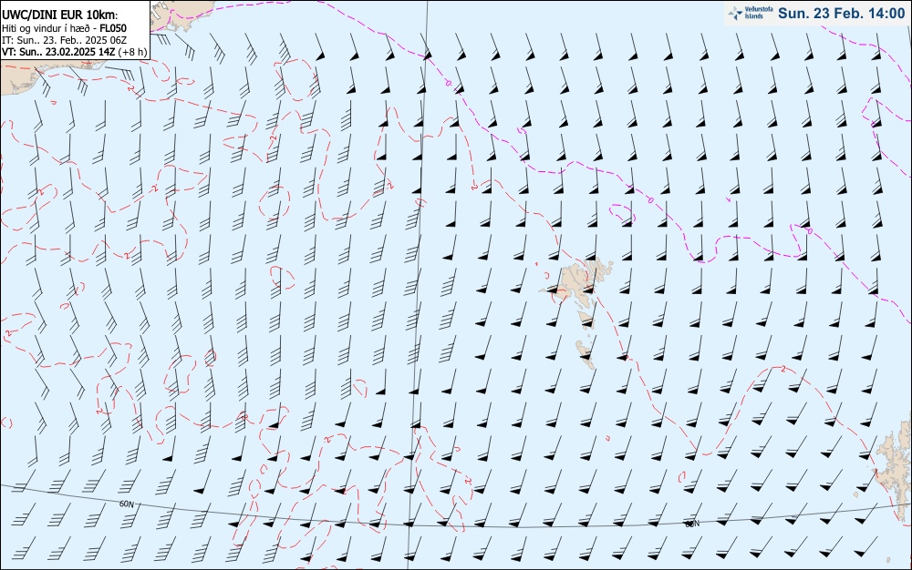Click the Veðurstofa Íslands logo
912x570 pixels.
pos(751,14)
